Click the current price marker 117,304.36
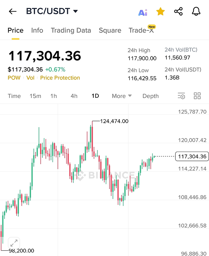This screenshot has height=256, width=209. (192, 156)
